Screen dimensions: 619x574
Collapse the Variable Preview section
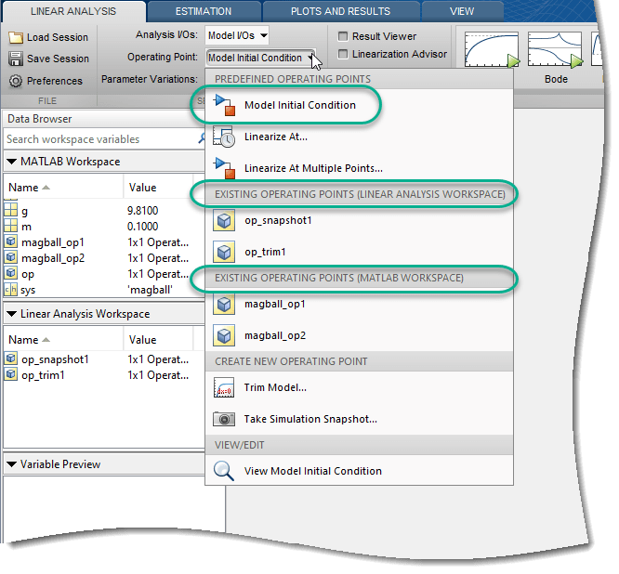[12, 464]
